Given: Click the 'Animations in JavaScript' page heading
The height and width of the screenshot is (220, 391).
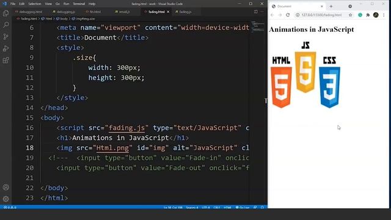Looking at the screenshot, I should (312, 29).
